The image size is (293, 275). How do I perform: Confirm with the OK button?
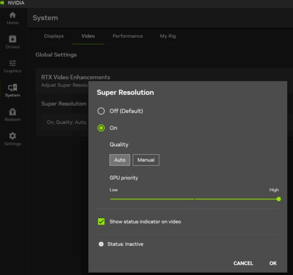pyautogui.click(x=273, y=263)
